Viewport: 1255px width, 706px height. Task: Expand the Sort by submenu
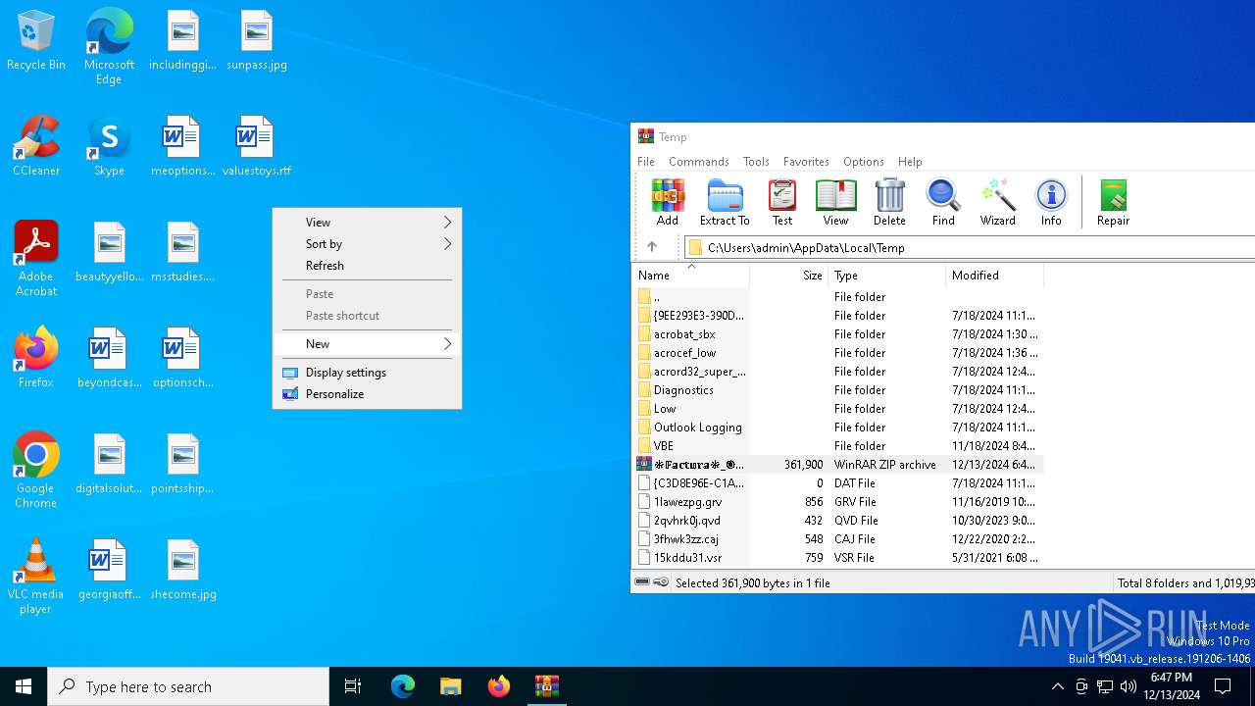click(367, 244)
